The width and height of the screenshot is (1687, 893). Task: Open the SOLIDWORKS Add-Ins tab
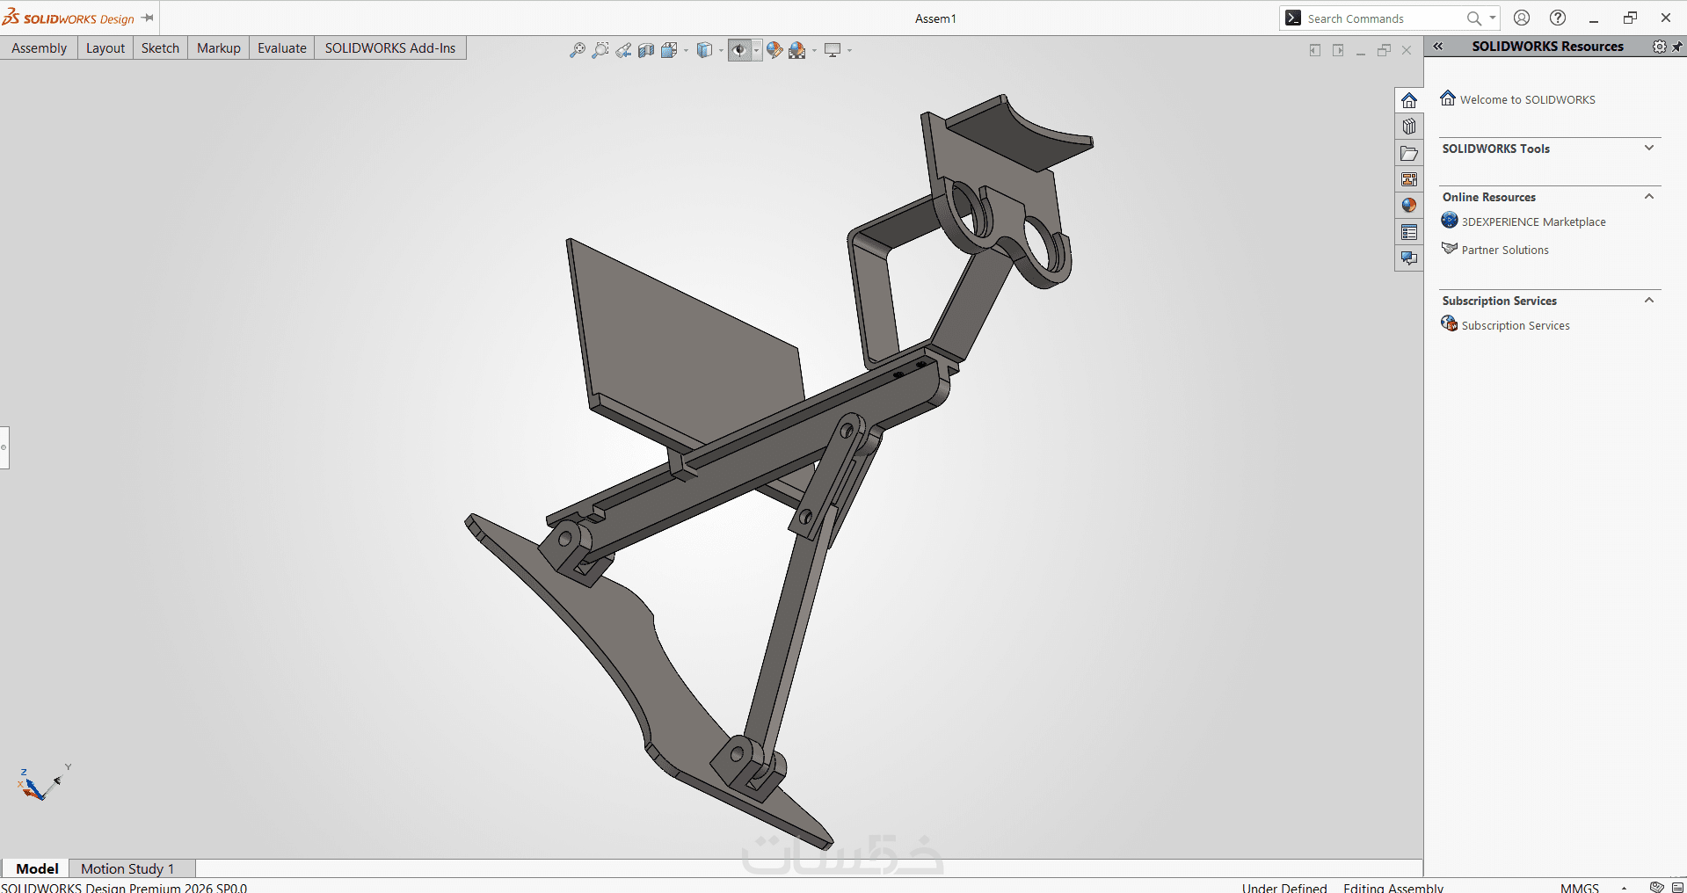coord(390,48)
